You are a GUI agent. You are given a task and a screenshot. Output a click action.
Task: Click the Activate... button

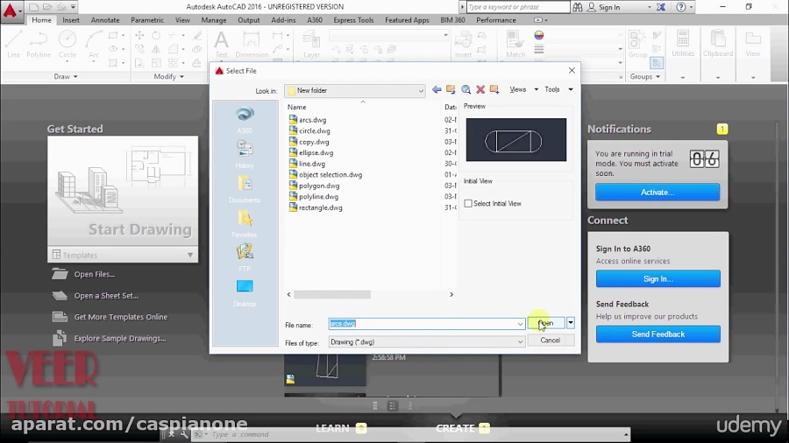[x=657, y=193]
